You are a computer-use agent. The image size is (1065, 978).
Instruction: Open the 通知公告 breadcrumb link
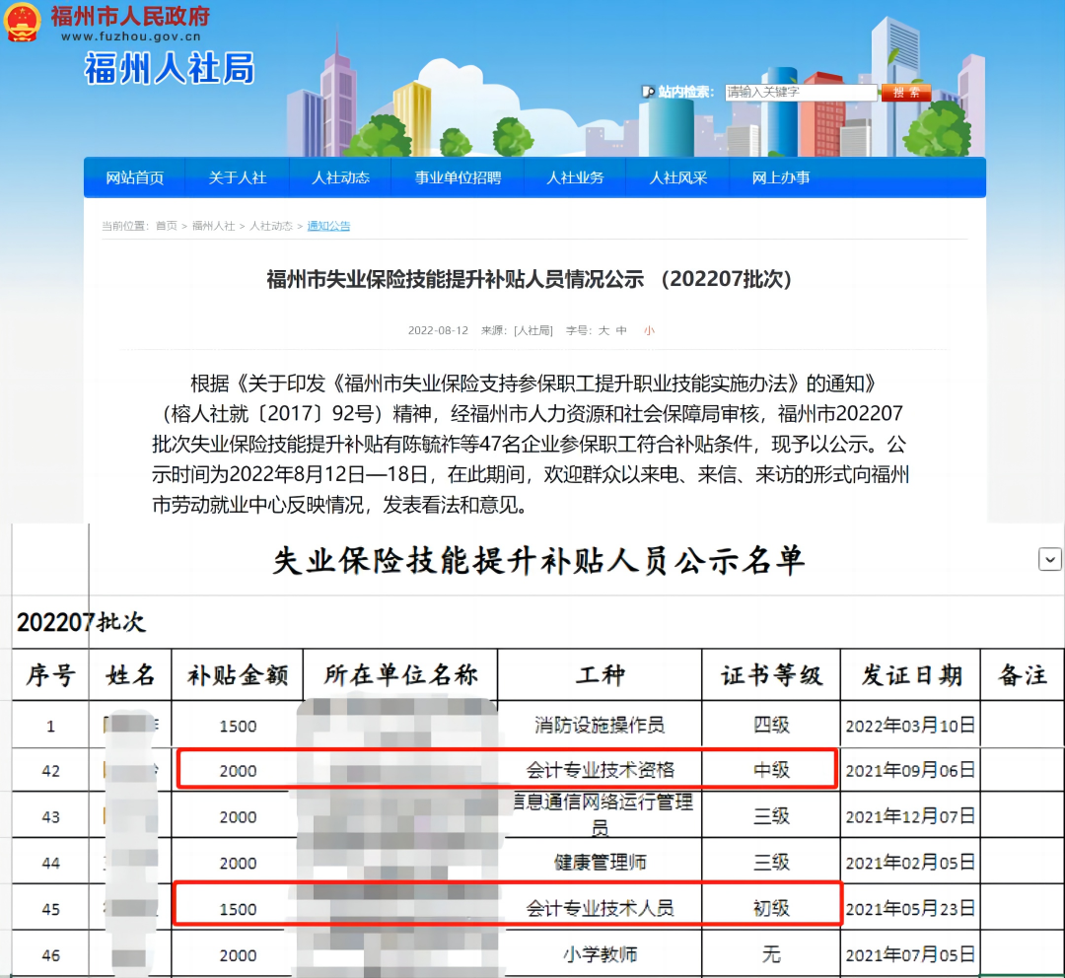pyautogui.click(x=327, y=225)
